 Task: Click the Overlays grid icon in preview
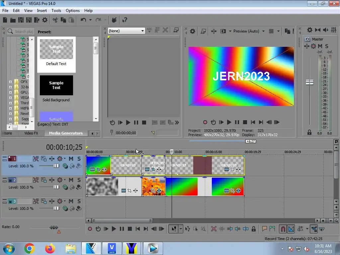tap(271, 31)
